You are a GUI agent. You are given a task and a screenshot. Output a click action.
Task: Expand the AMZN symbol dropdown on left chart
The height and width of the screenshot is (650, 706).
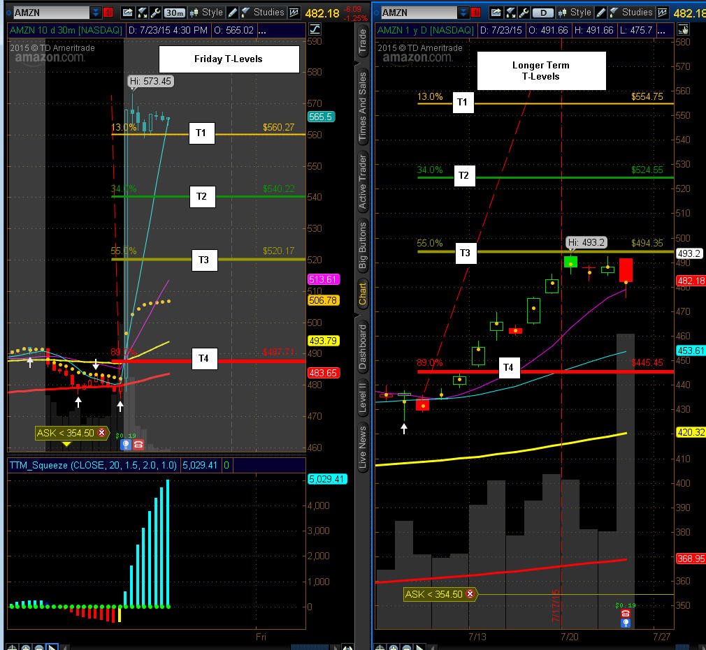(x=96, y=13)
